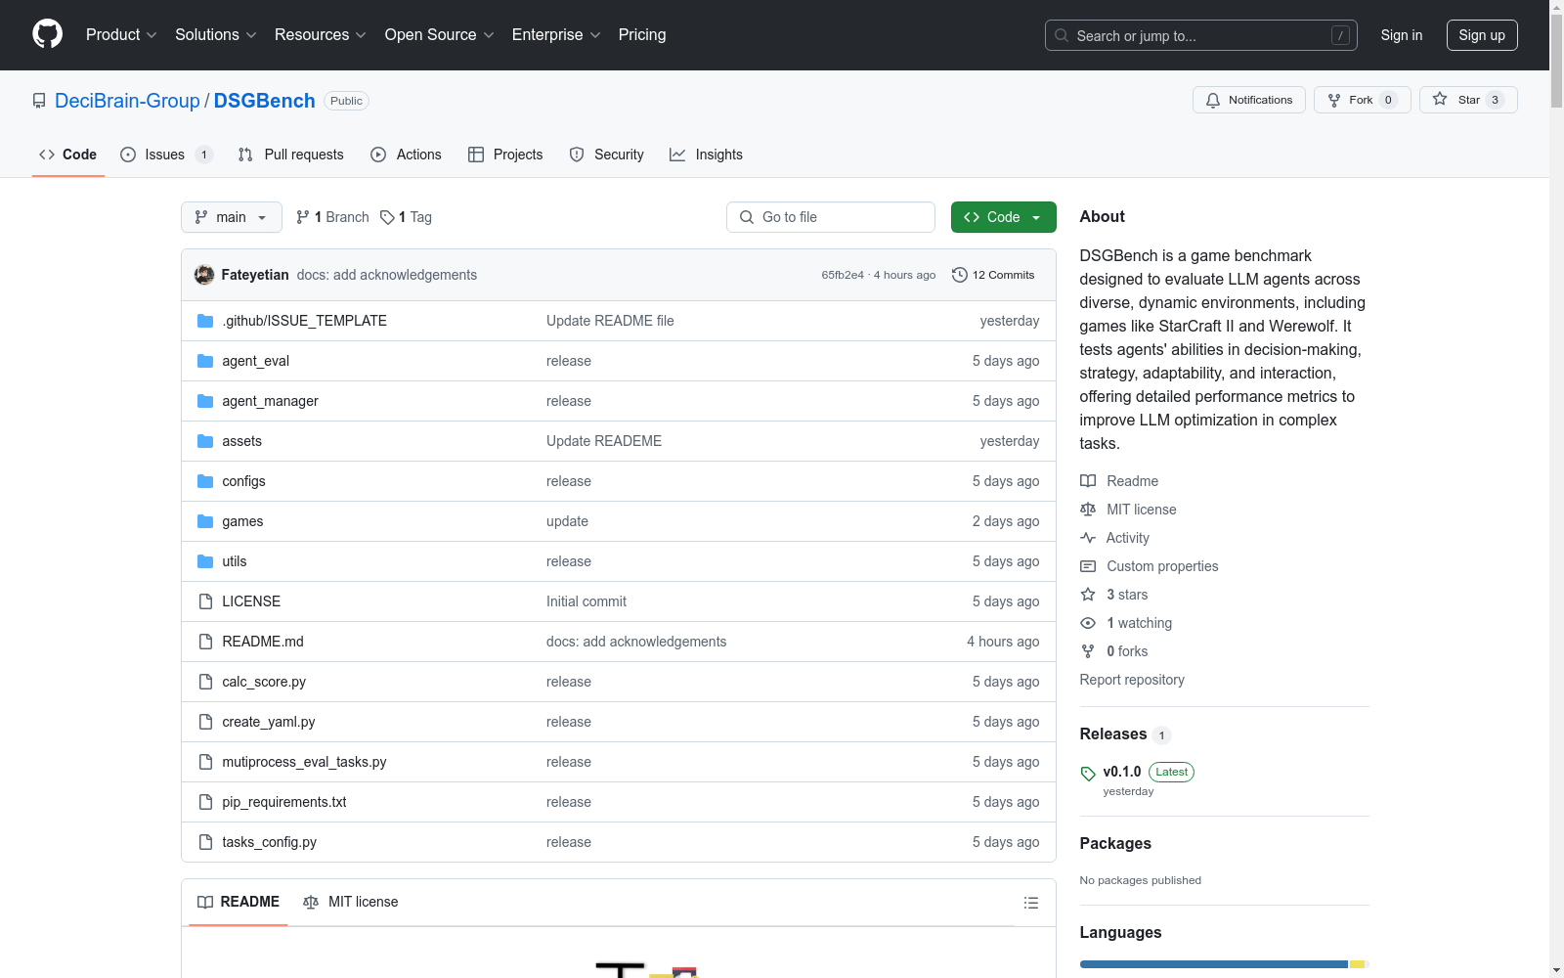Click the file icon next to create_yaml.py

click(x=205, y=722)
